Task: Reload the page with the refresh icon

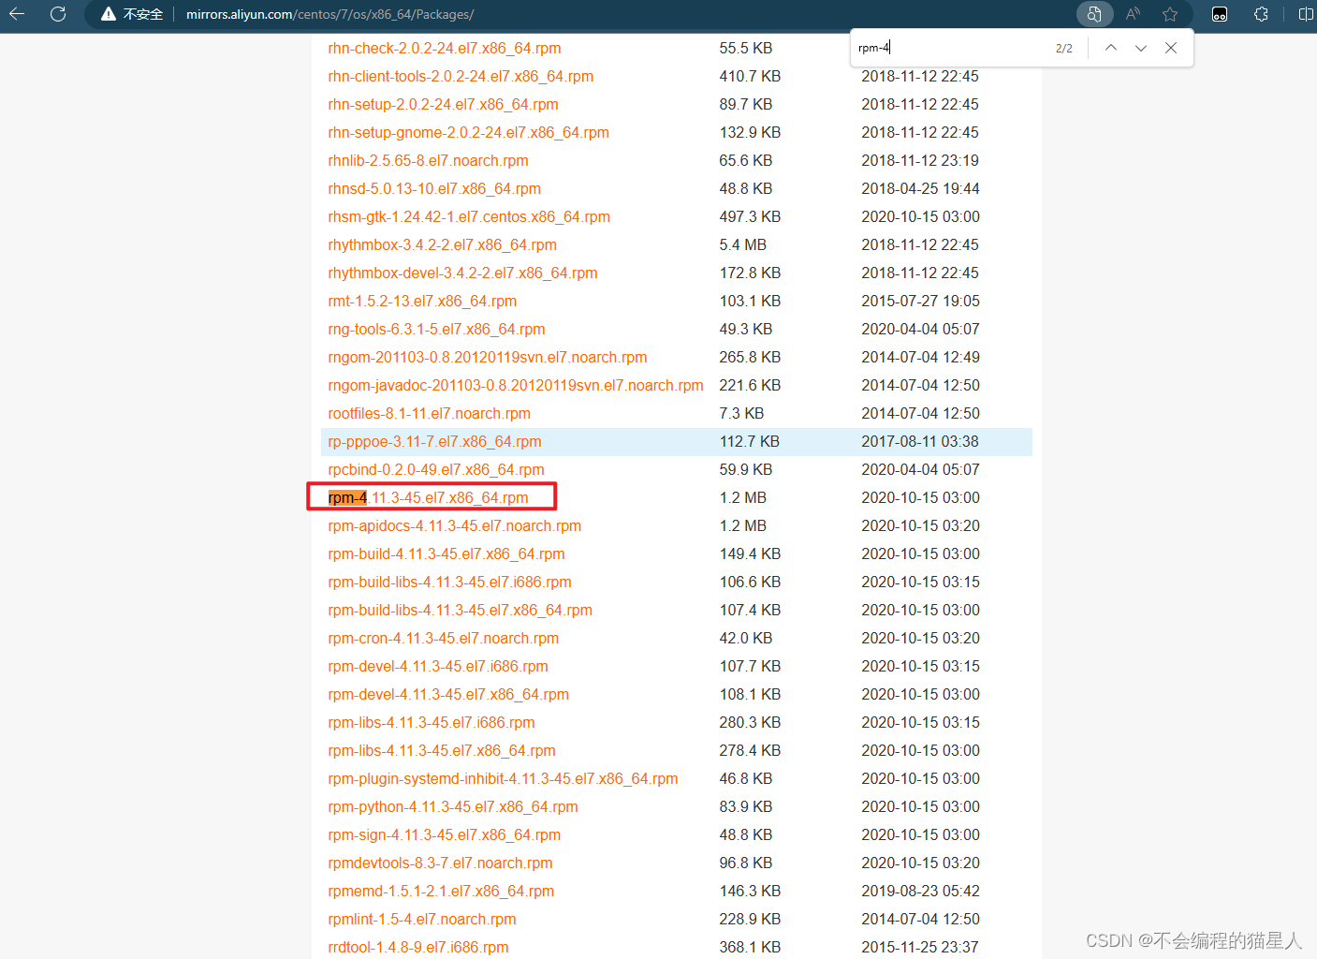Action: pyautogui.click(x=58, y=14)
